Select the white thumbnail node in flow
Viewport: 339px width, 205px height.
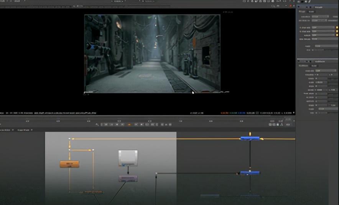[x=128, y=158]
